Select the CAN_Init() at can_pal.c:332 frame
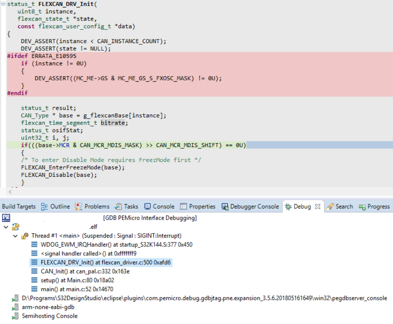The width and height of the screenshot is (393, 324). (x=85, y=271)
